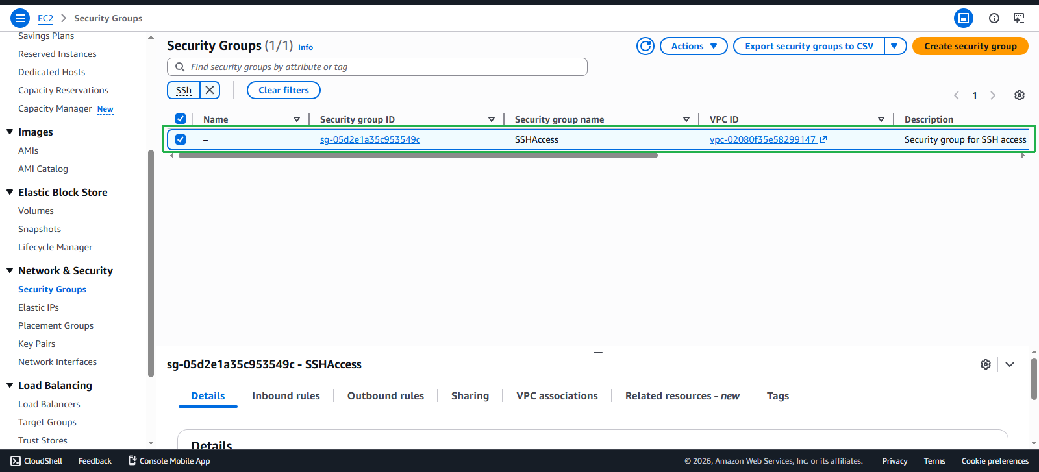Image resolution: width=1039 pixels, height=472 pixels.
Task: Open Snapshots in sidebar
Action: click(40, 229)
